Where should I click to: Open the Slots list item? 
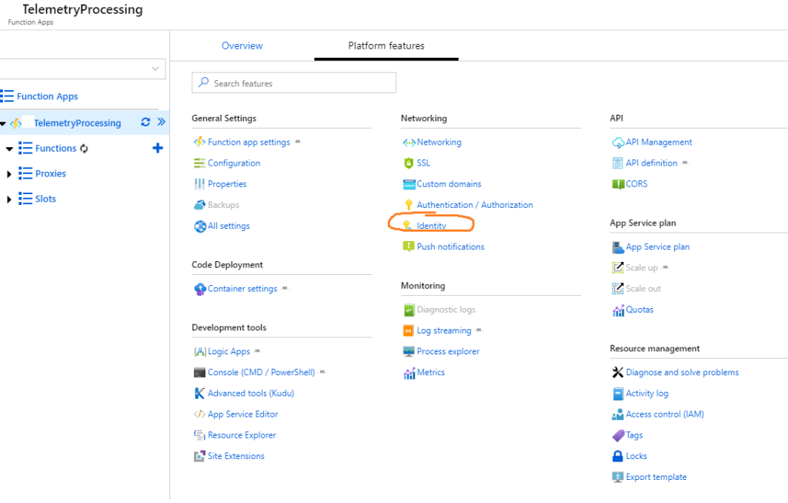coord(45,199)
